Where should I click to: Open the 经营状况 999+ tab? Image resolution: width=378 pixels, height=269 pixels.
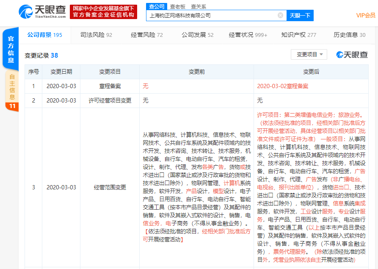coord(248,35)
